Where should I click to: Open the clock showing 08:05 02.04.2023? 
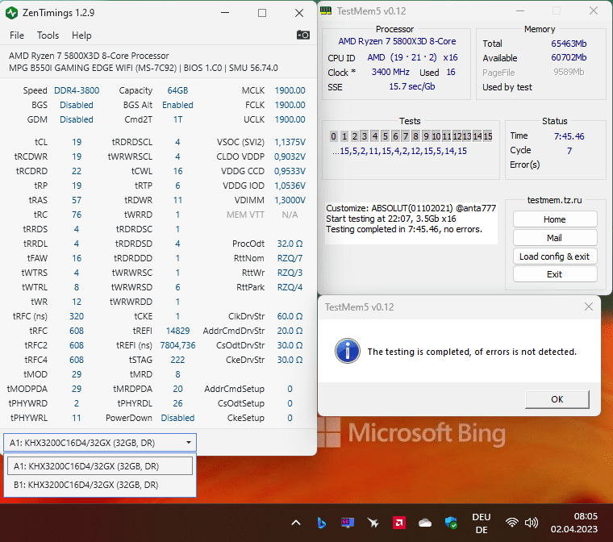click(x=574, y=523)
